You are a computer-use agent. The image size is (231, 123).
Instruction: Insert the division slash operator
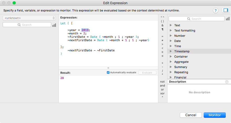coord(162,71)
